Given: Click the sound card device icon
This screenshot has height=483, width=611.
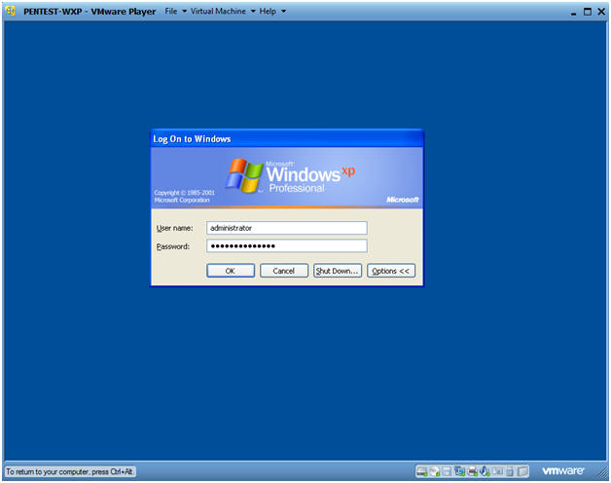Looking at the screenshot, I should (485, 471).
